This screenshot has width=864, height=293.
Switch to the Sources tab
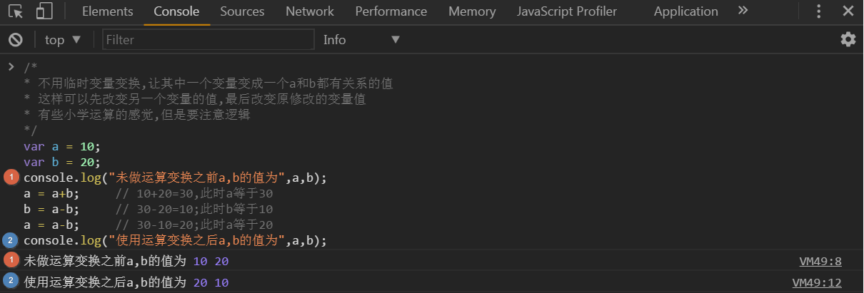click(x=242, y=11)
